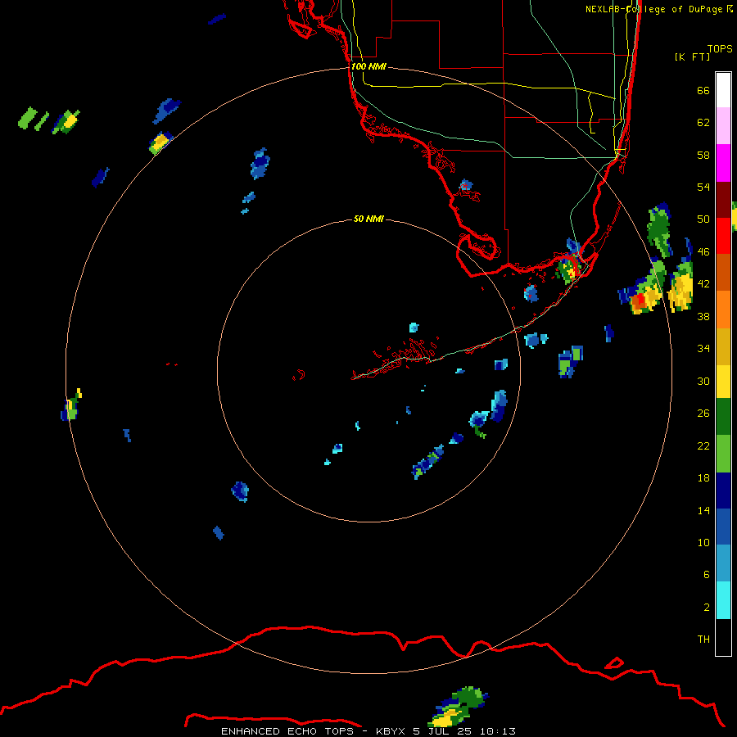
Task: Select the gold legend swatch
Action: click(x=723, y=346)
